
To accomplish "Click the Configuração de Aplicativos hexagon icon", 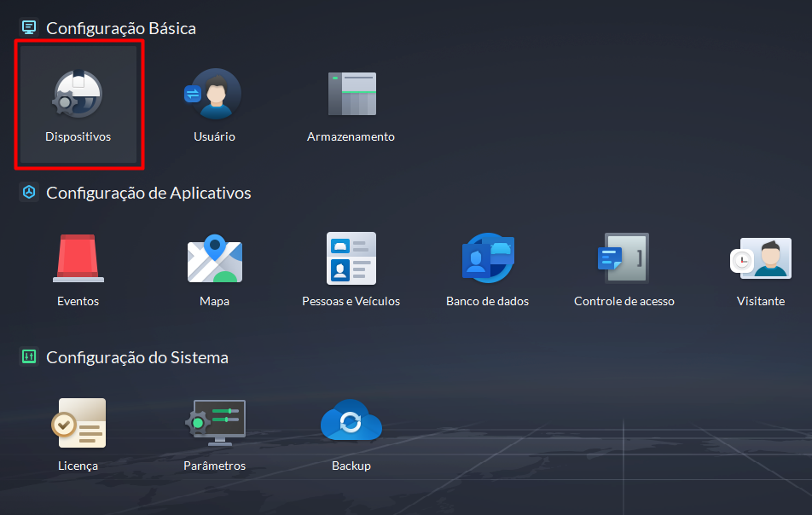I will pos(29,193).
